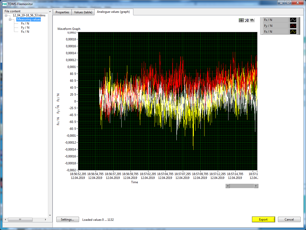Click the Fx / N white plot icon
Viewport: 306px width, 230px height.
[293, 20]
